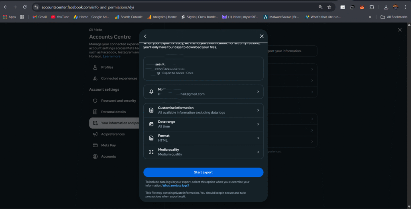
Task: Go back using dialog back arrow
Action: pyautogui.click(x=145, y=36)
